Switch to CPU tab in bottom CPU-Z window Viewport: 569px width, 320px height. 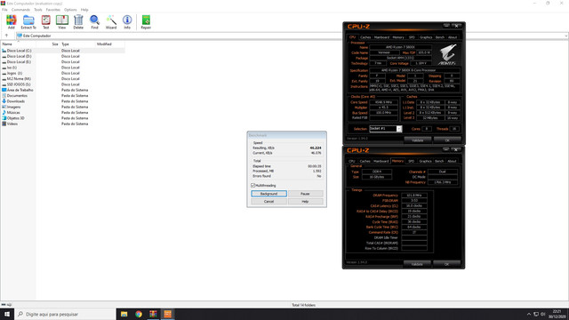[352, 161]
